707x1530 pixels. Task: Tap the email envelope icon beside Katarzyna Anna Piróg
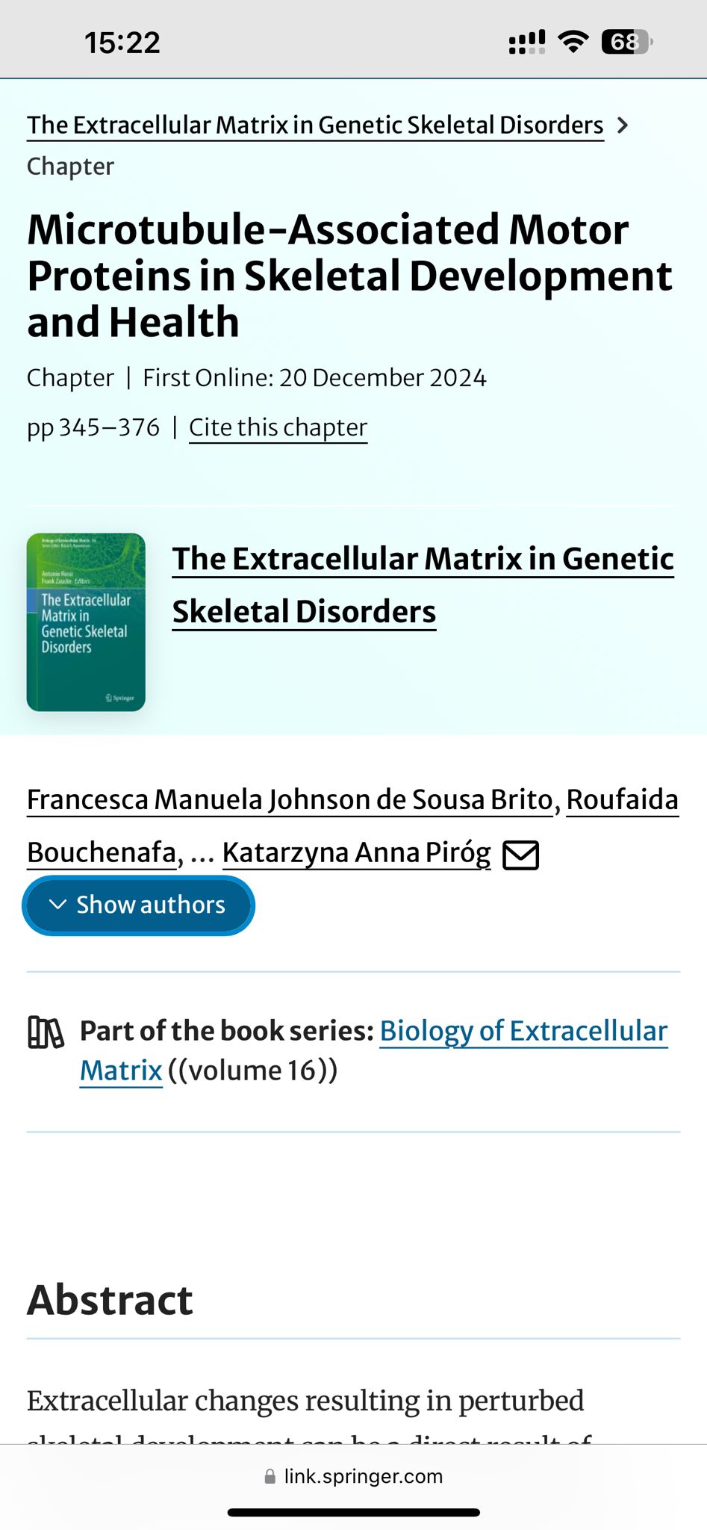(520, 855)
